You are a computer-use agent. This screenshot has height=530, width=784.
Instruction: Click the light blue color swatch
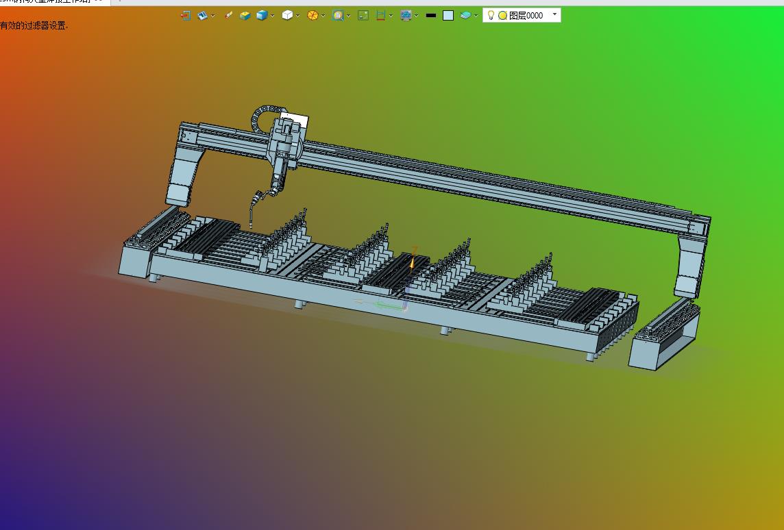tap(448, 16)
